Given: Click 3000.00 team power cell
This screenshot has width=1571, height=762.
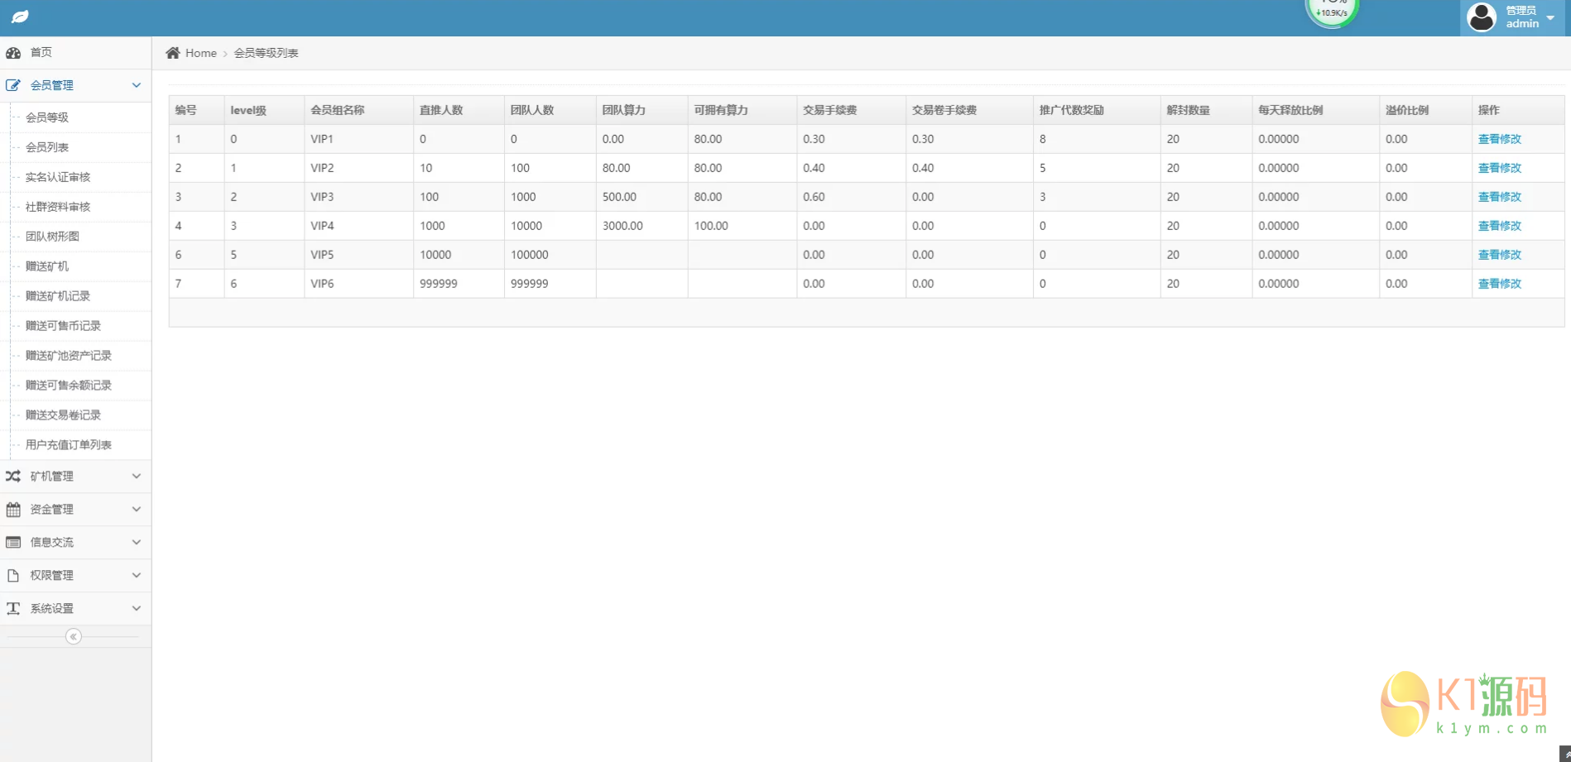Looking at the screenshot, I should point(641,226).
